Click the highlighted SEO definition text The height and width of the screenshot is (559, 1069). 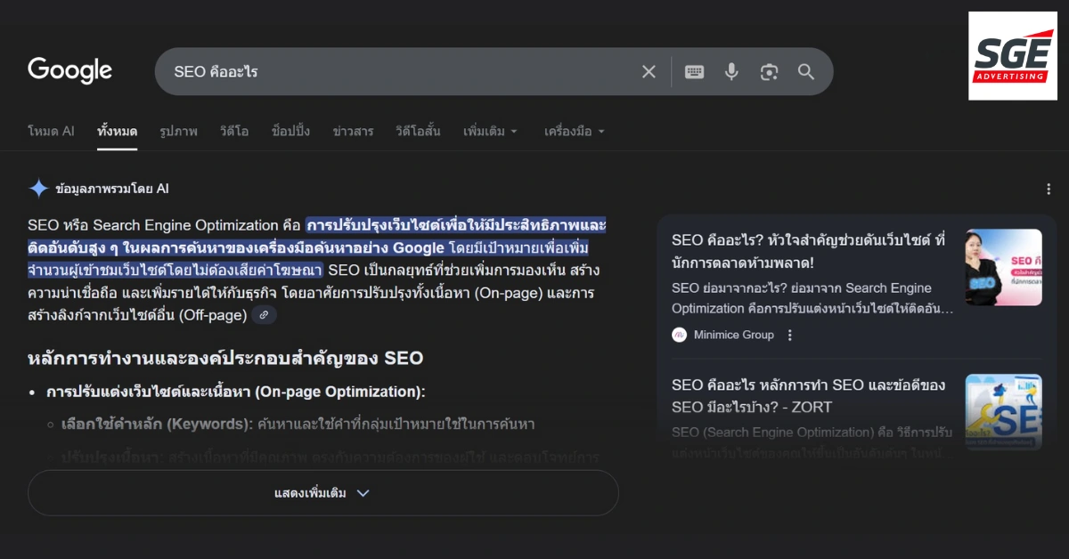click(x=317, y=247)
